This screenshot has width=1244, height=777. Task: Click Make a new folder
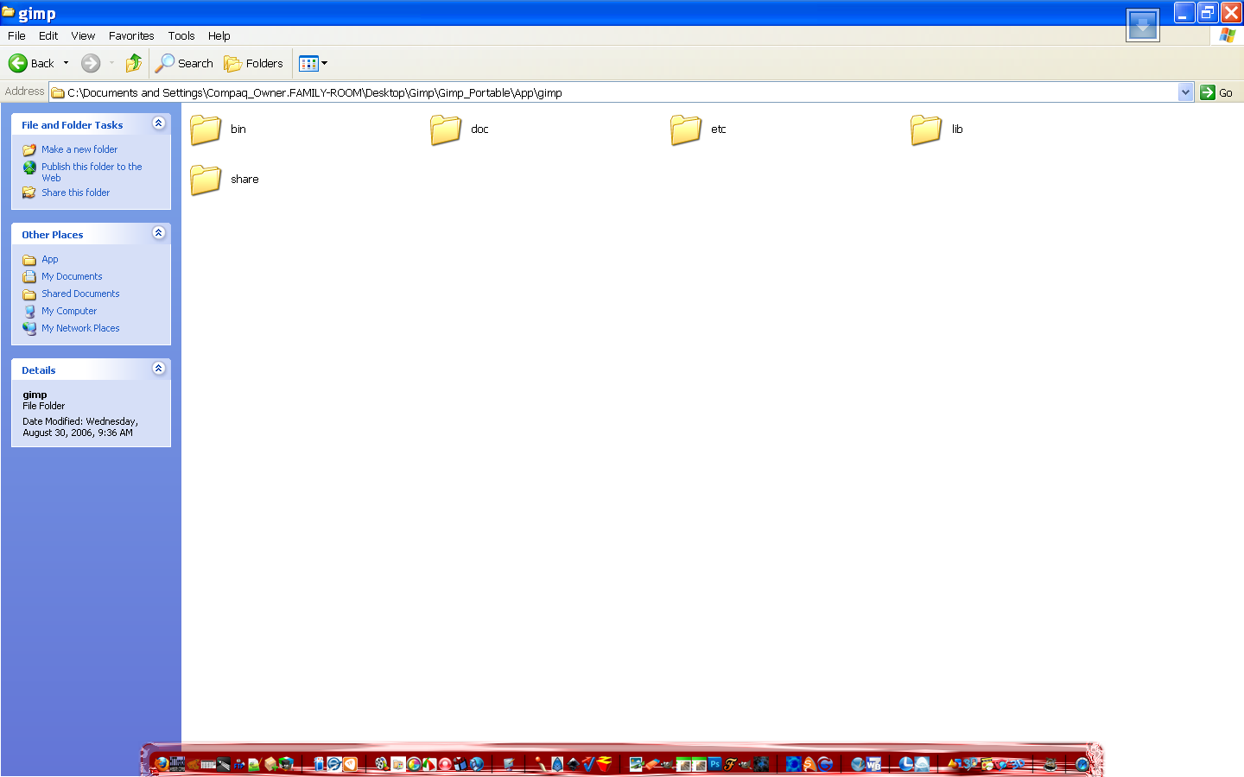pyautogui.click(x=79, y=149)
